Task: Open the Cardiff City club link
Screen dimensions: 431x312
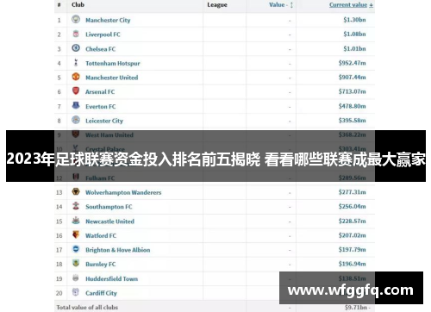Action: click(101, 293)
